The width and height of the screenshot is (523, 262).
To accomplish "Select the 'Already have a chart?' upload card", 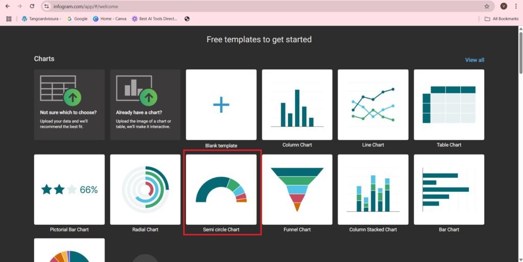I will coord(146,104).
